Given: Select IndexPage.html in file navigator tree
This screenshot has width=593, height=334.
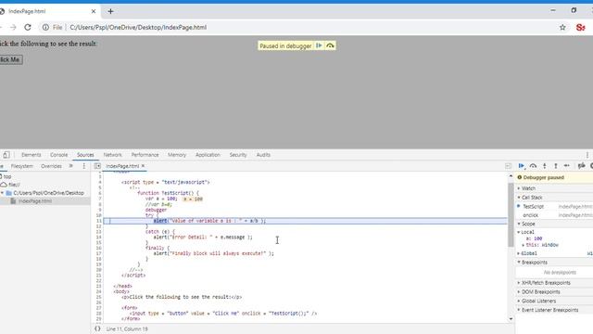Looking at the screenshot, I should point(35,201).
